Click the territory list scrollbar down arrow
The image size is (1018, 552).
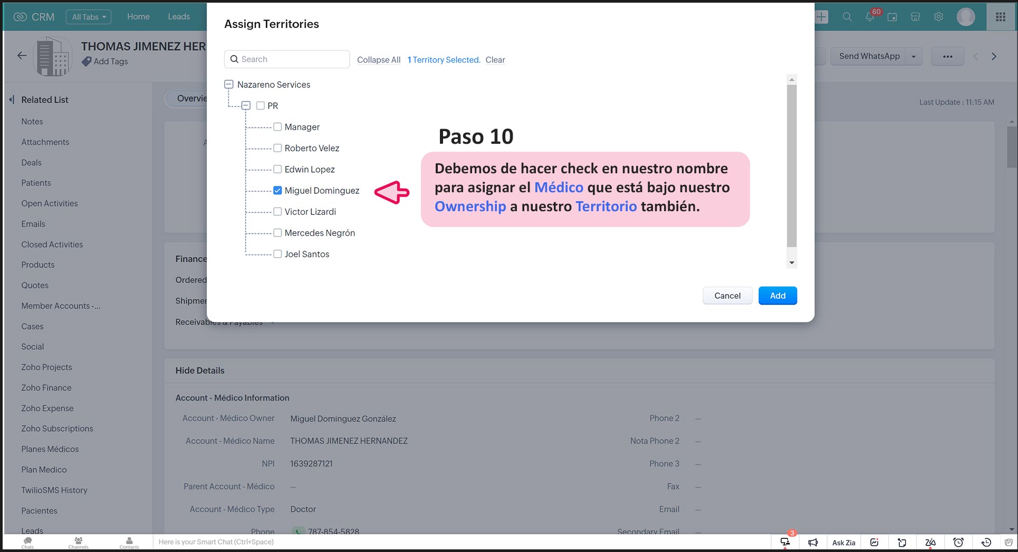[792, 263]
